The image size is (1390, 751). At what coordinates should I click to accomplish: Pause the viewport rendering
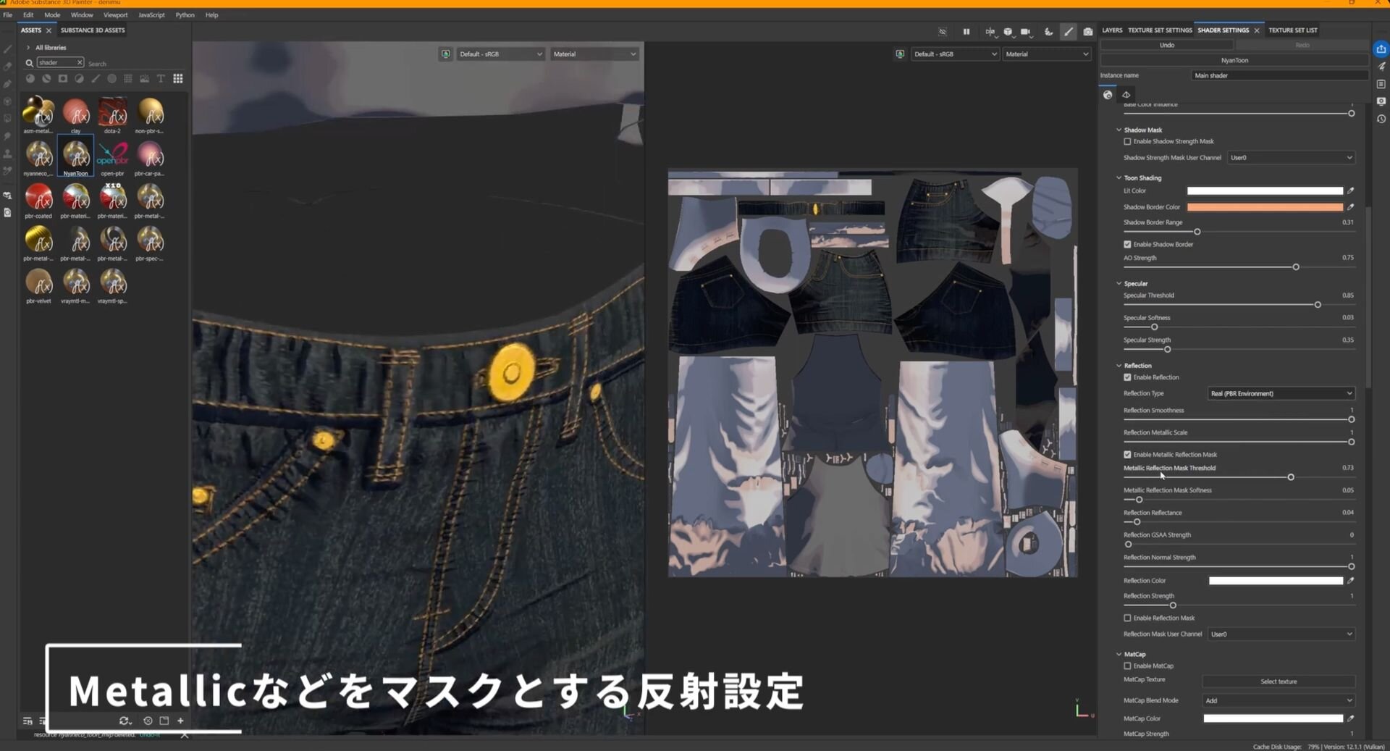coord(966,32)
